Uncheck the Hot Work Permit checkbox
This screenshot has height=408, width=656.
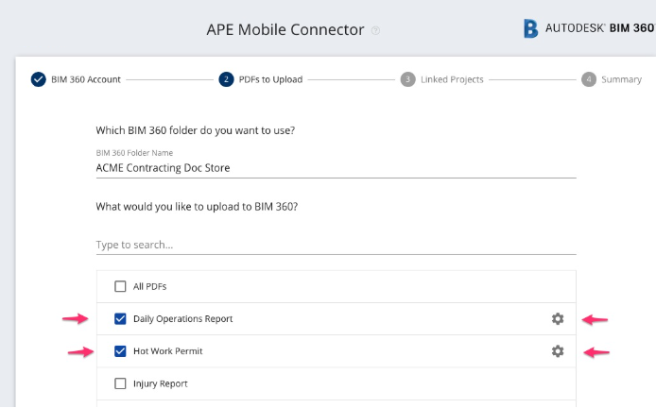point(120,351)
